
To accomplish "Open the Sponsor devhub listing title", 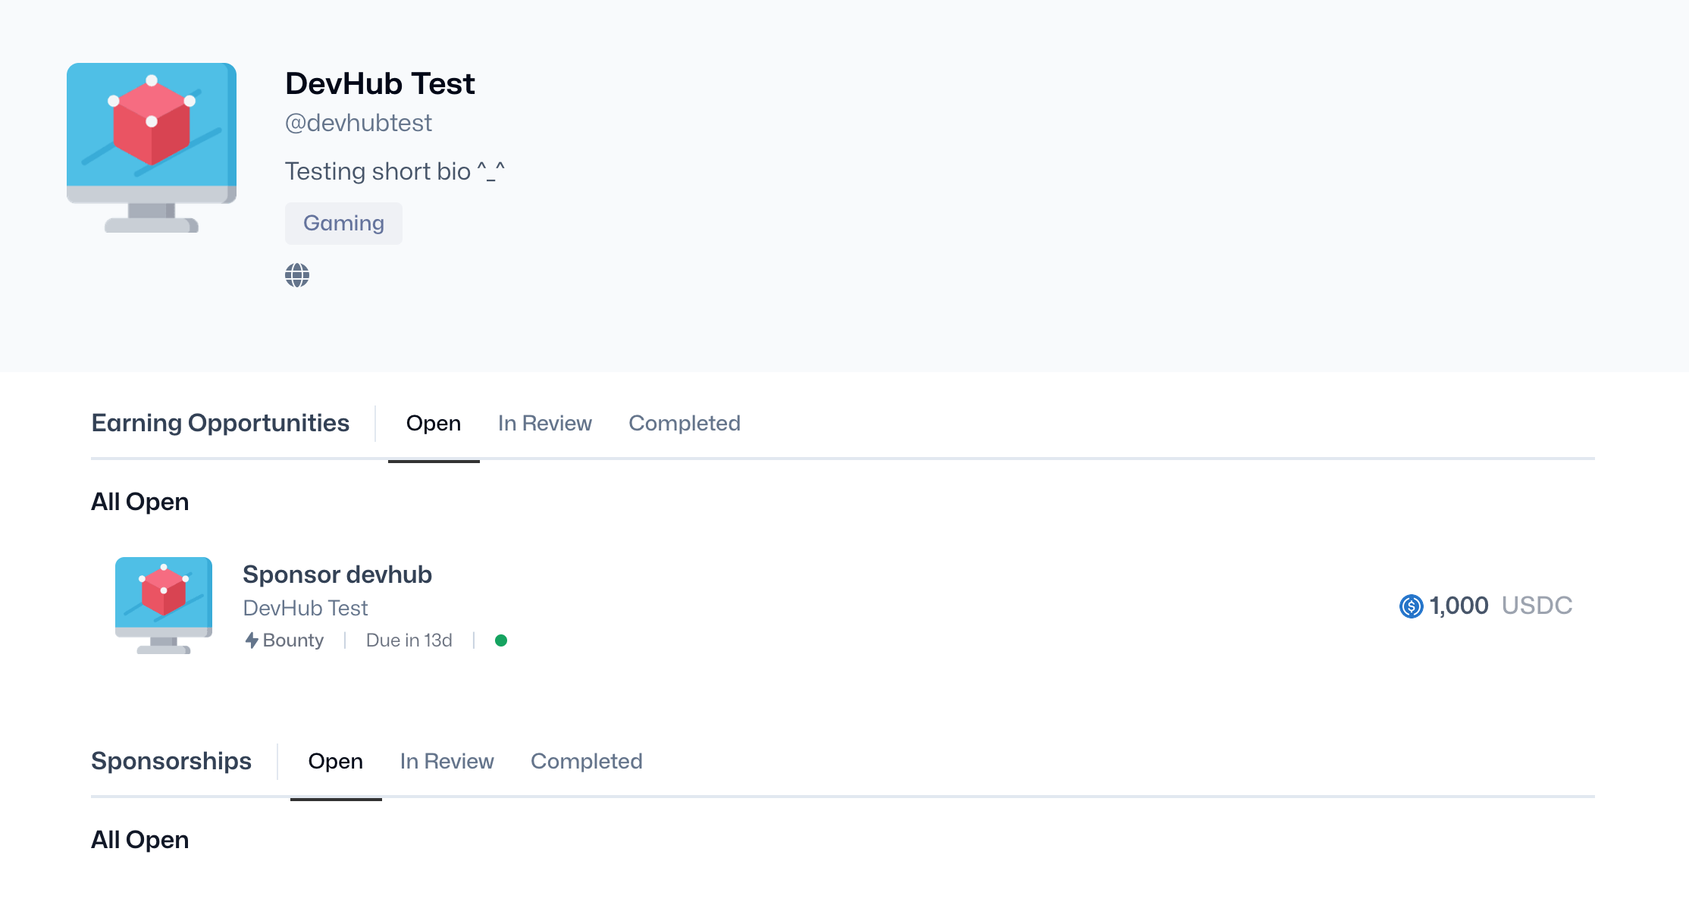I will pyautogui.click(x=337, y=575).
